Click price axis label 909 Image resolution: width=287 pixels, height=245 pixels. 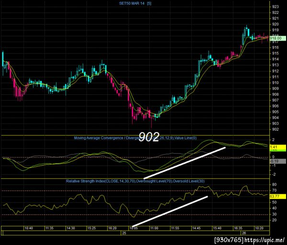[x=276, y=89]
